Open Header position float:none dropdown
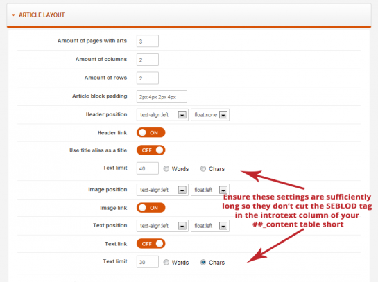378x282 pixels. (x=210, y=115)
